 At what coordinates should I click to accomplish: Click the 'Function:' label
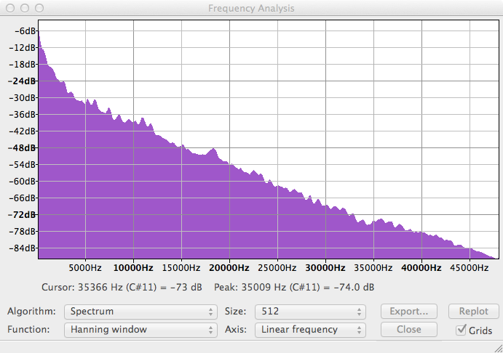coord(28,330)
